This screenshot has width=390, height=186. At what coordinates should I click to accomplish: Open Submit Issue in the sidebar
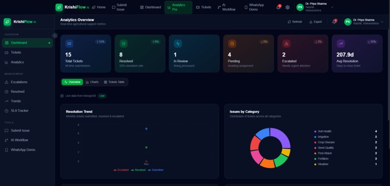point(28,130)
